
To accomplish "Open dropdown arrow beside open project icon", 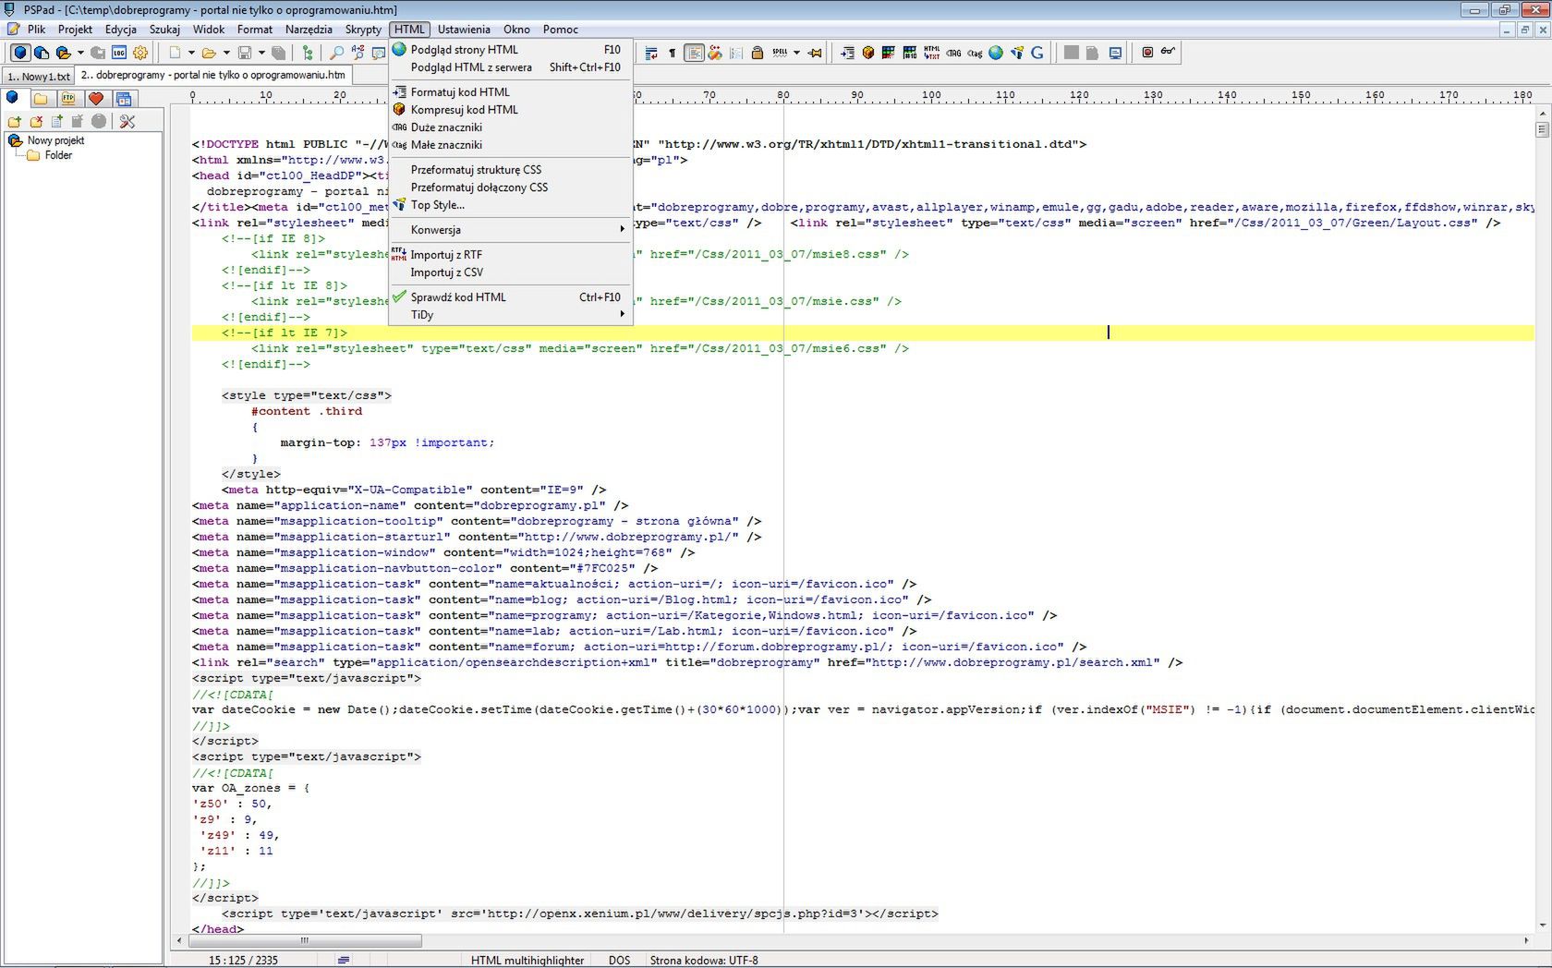I will pyautogui.click(x=80, y=53).
